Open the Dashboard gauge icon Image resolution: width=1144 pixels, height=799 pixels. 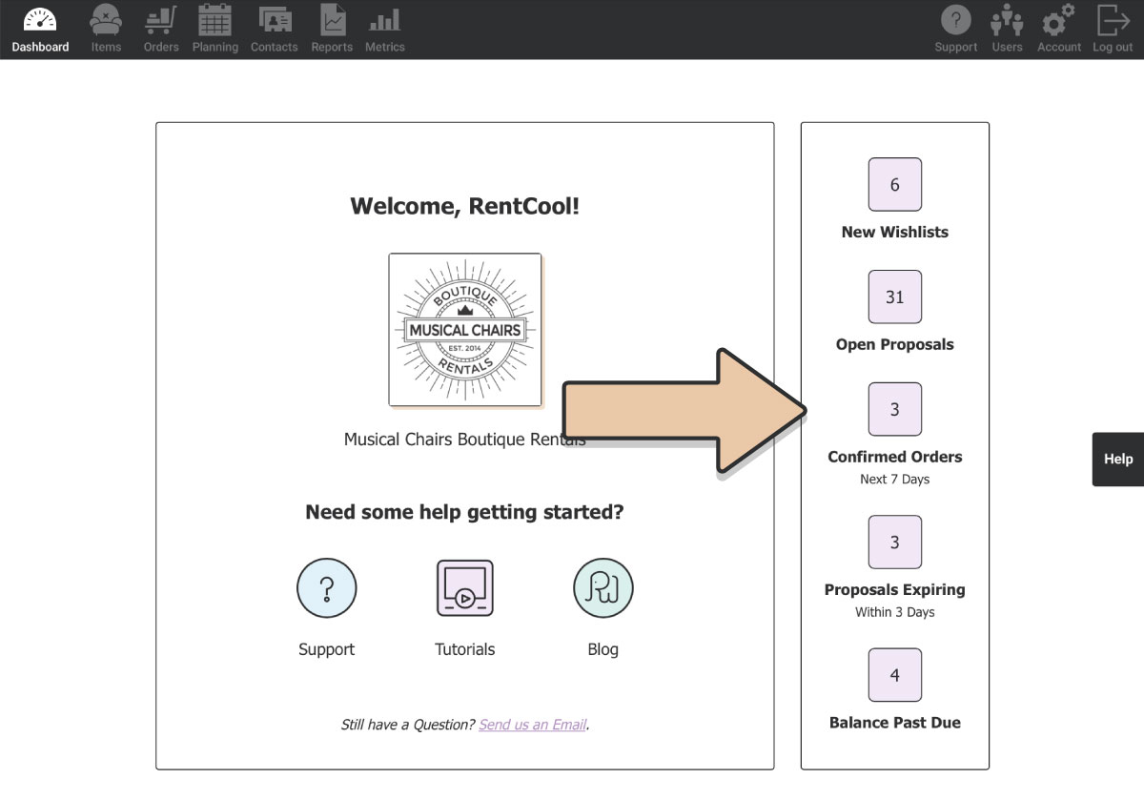pos(40,19)
